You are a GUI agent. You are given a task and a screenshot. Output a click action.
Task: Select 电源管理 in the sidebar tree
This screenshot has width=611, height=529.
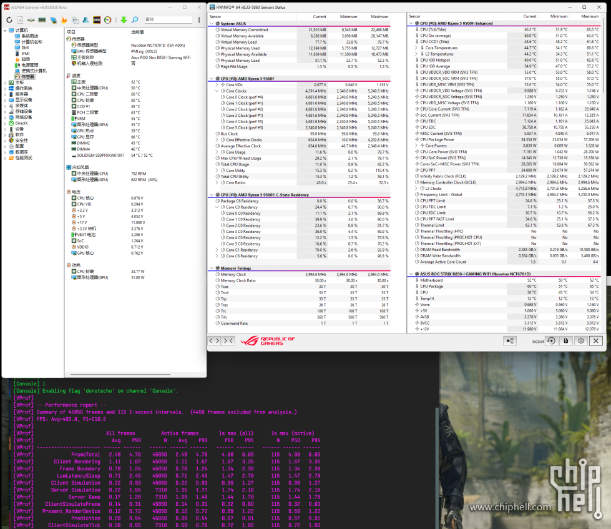[29, 65]
